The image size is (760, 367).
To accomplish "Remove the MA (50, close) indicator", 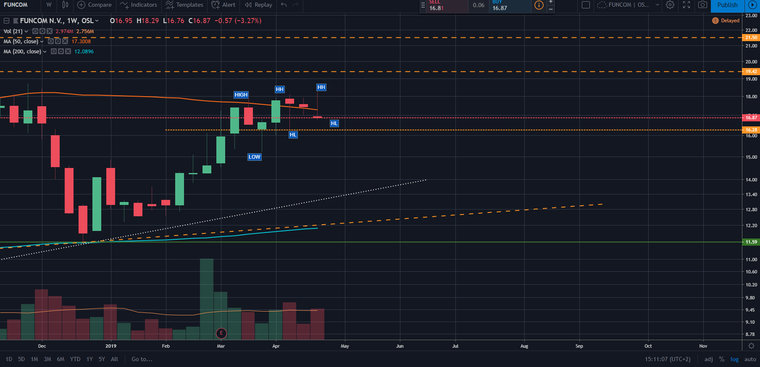I will pyautogui.click(x=65, y=41).
